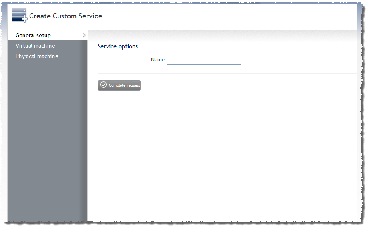Click the Complete request button

tap(119, 85)
